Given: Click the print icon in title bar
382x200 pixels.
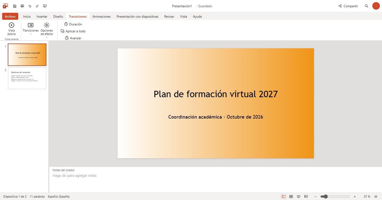Looking at the screenshot, I should tap(22, 6).
